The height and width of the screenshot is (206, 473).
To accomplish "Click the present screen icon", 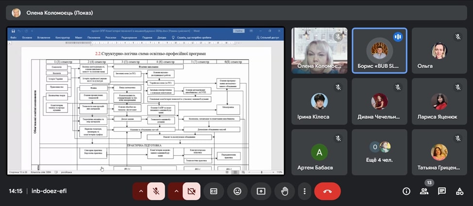I will tap(261, 191).
